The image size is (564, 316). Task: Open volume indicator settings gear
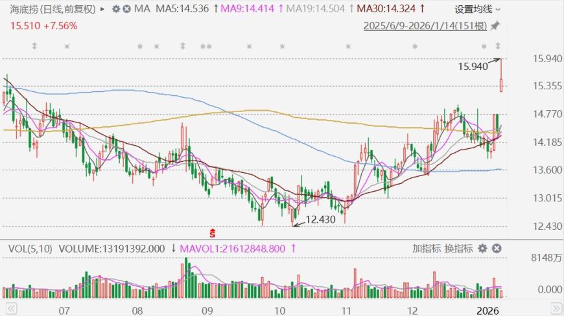(482, 249)
